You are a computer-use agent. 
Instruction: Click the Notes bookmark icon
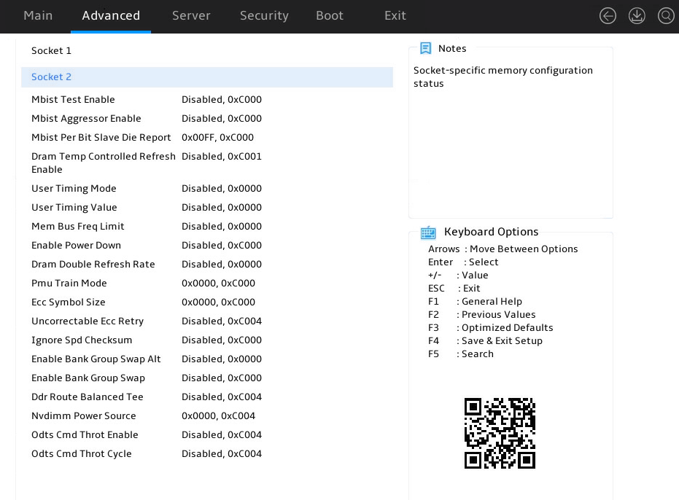pyautogui.click(x=426, y=48)
